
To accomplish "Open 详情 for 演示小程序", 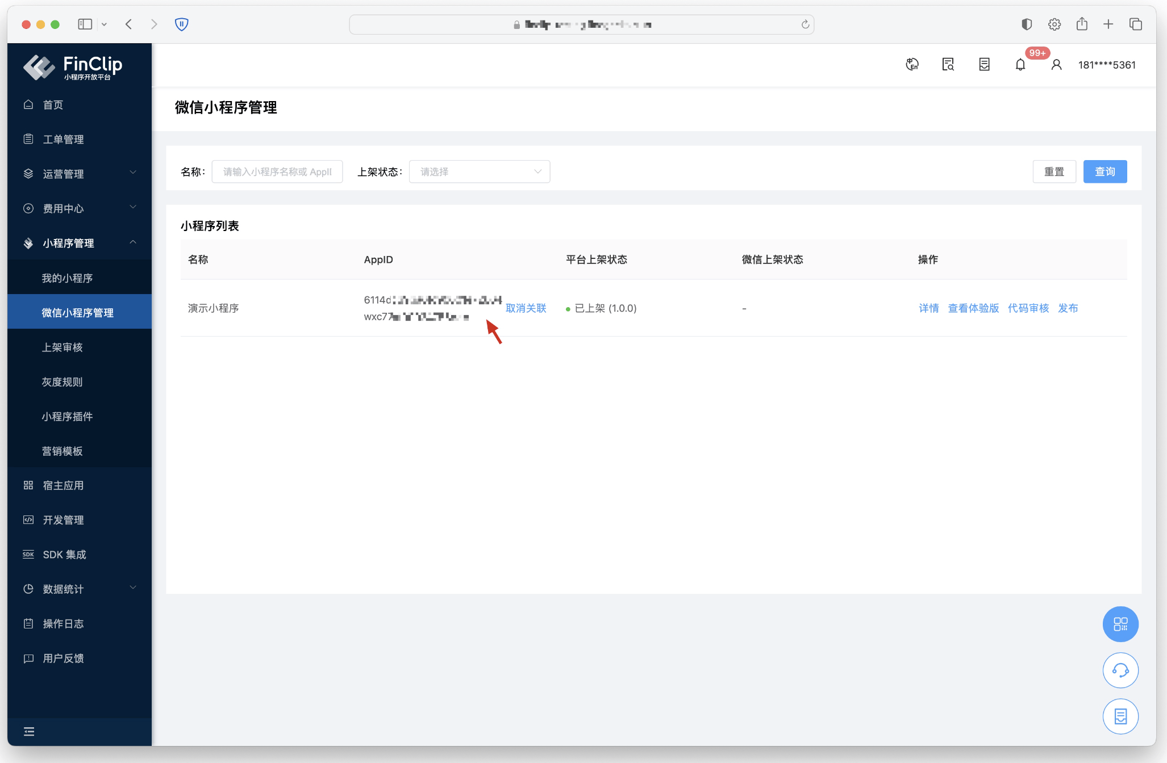I will (x=929, y=308).
